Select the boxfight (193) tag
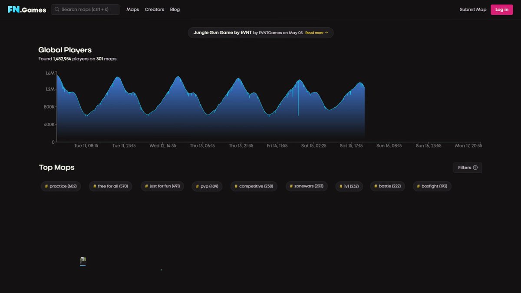Viewport: 521px width, 293px height. pyautogui.click(x=432, y=186)
